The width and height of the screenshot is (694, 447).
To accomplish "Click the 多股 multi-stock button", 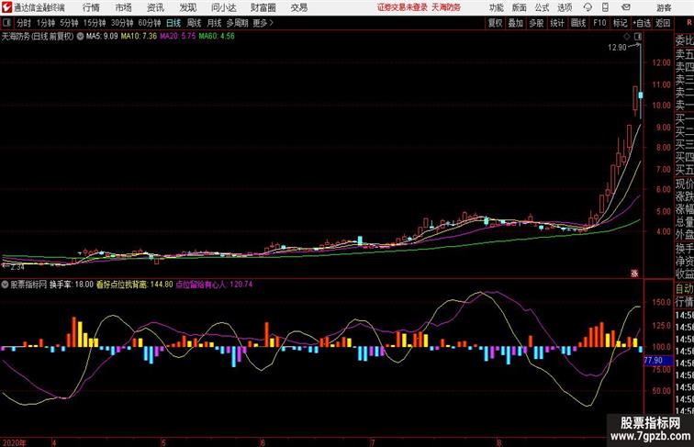I will pyautogui.click(x=536, y=23).
